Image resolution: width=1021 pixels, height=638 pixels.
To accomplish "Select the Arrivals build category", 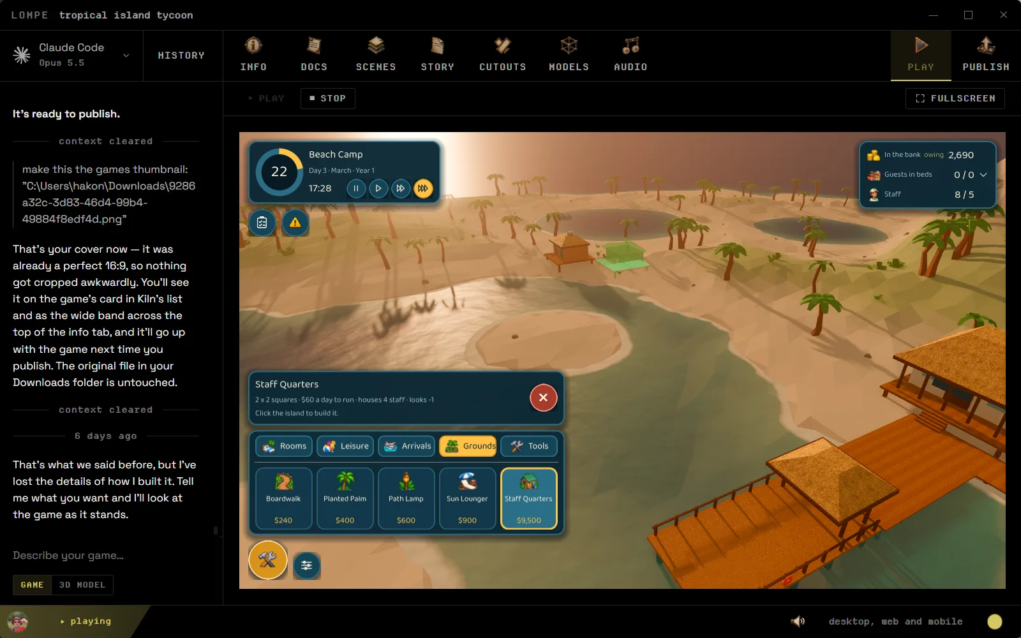I will [406, 446].
